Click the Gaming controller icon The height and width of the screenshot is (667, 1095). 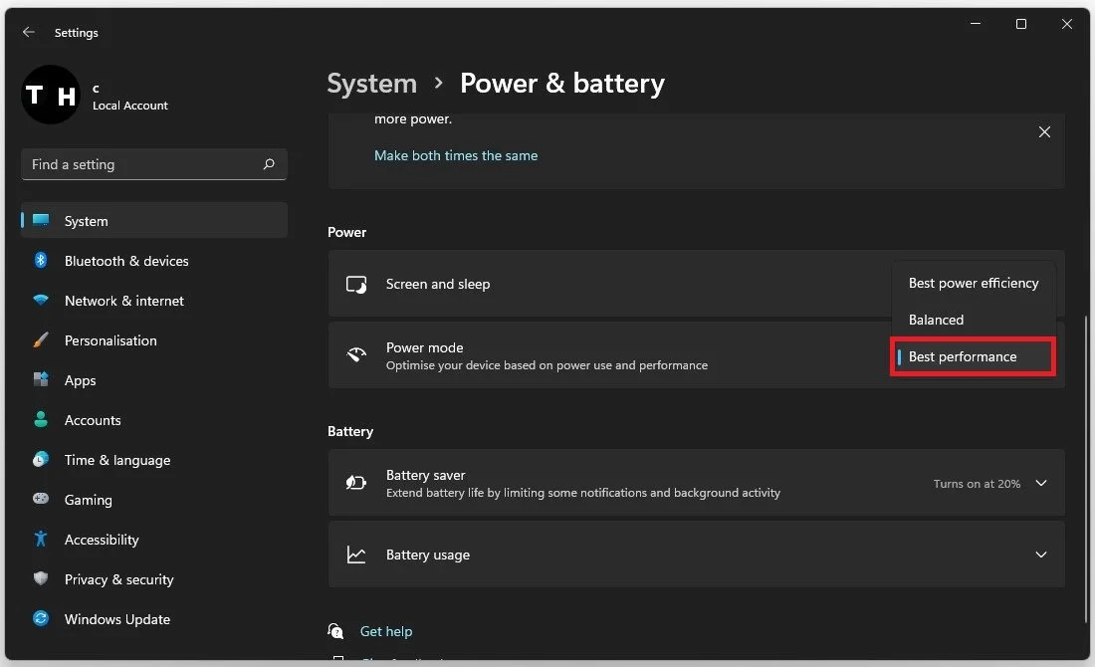(41, 500)
